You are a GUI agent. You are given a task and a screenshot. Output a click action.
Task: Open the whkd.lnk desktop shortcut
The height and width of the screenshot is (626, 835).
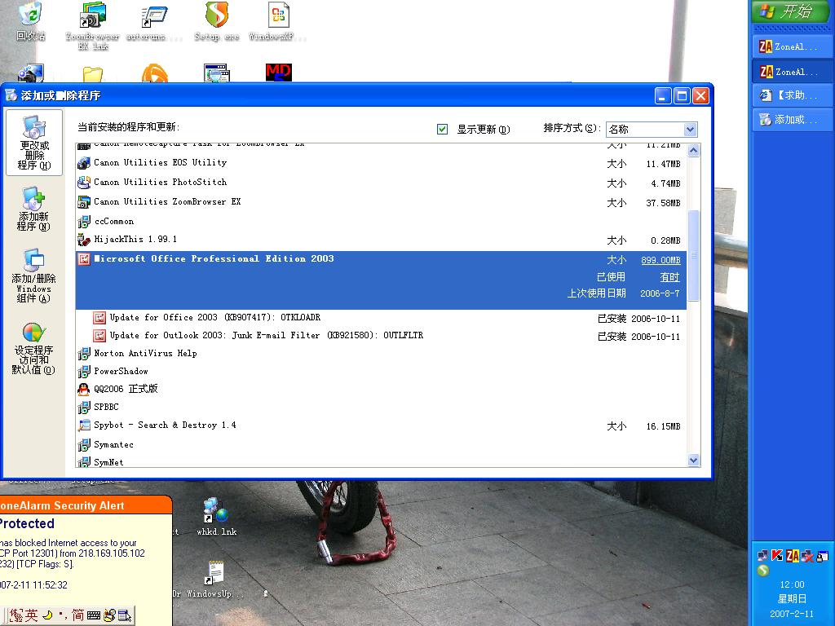coord(217,516)
